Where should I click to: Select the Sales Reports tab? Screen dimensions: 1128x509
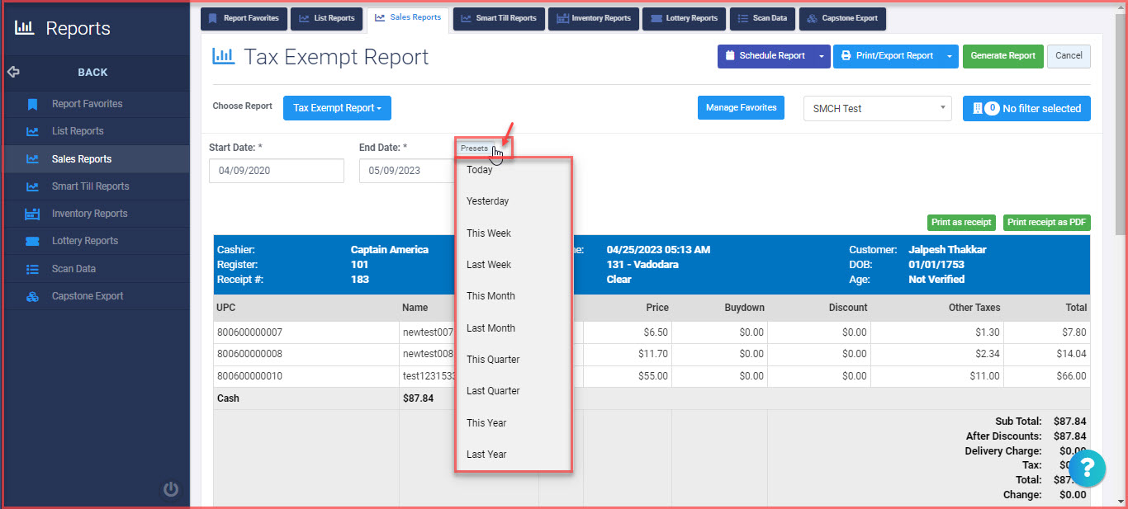pos(408,18)
